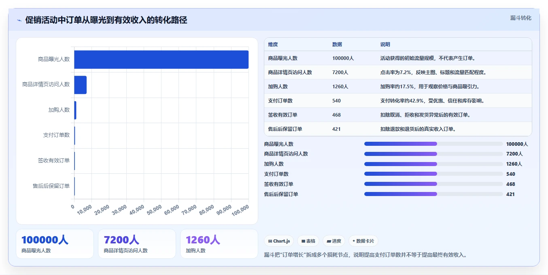Click the 7200人 value in the table
The width and height of the screenshot is (548, 275).
pos(340,72)
